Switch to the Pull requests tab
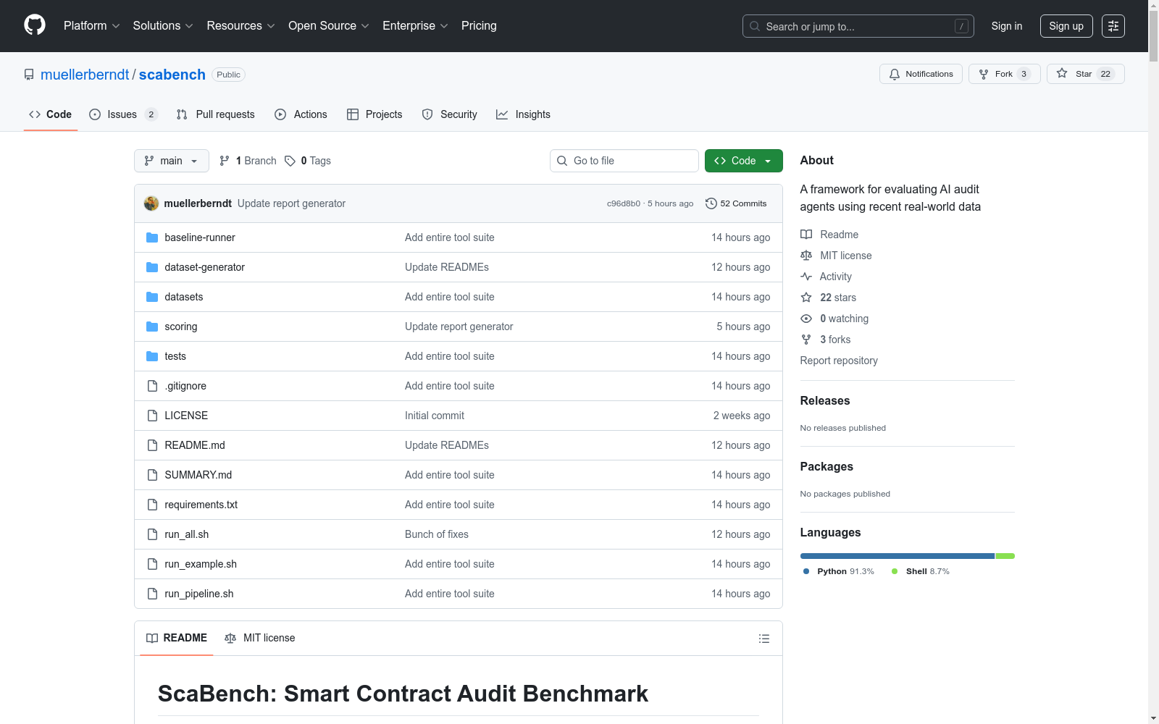 tap(215, 114)
